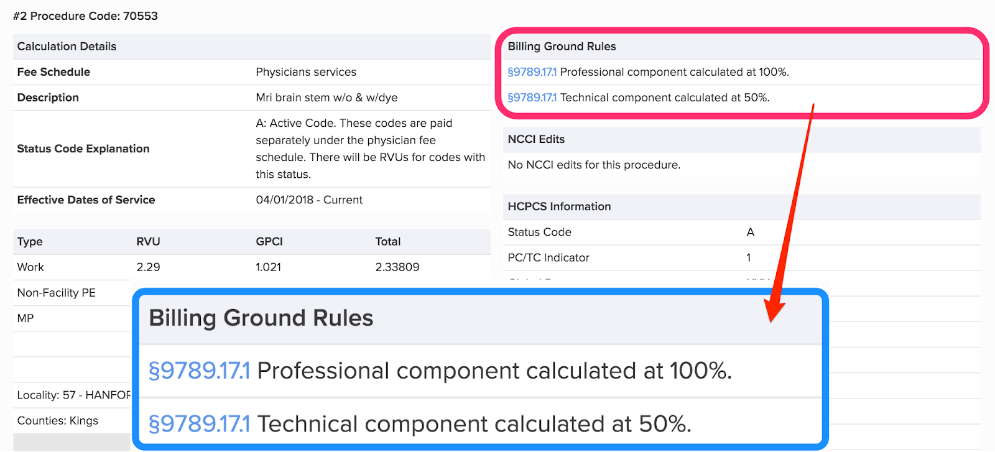
Task: Select the Work total value 2.33809
Action: point(397,267)
